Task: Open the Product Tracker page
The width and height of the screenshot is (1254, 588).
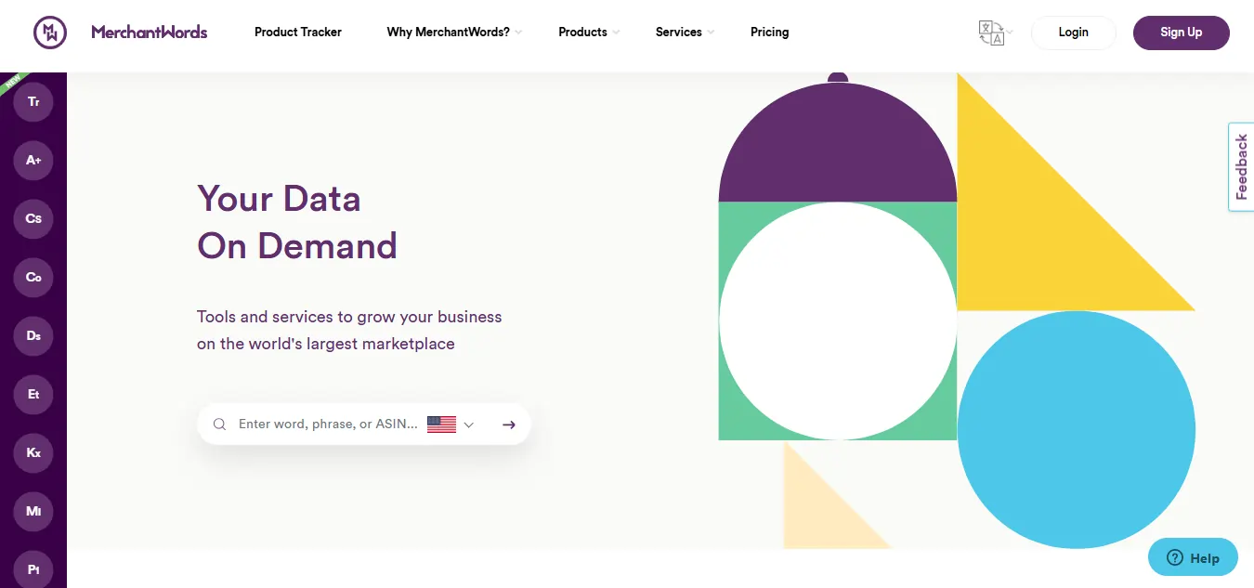Action: (297, 32)
